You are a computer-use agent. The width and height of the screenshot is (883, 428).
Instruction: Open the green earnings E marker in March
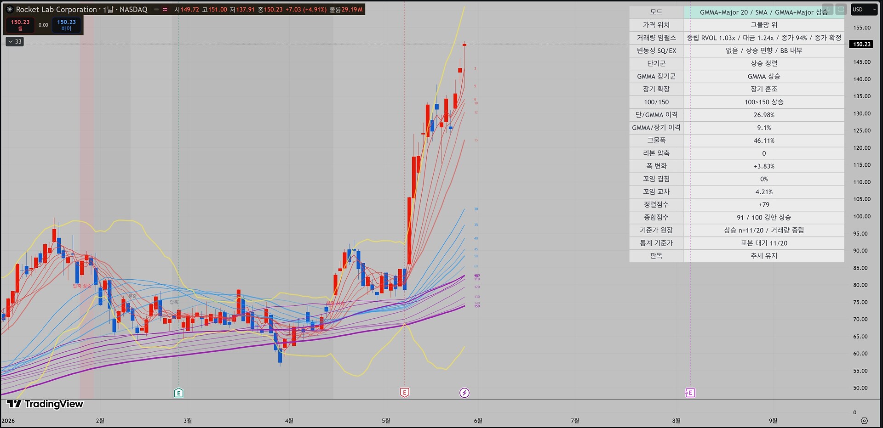coord(179,393)
